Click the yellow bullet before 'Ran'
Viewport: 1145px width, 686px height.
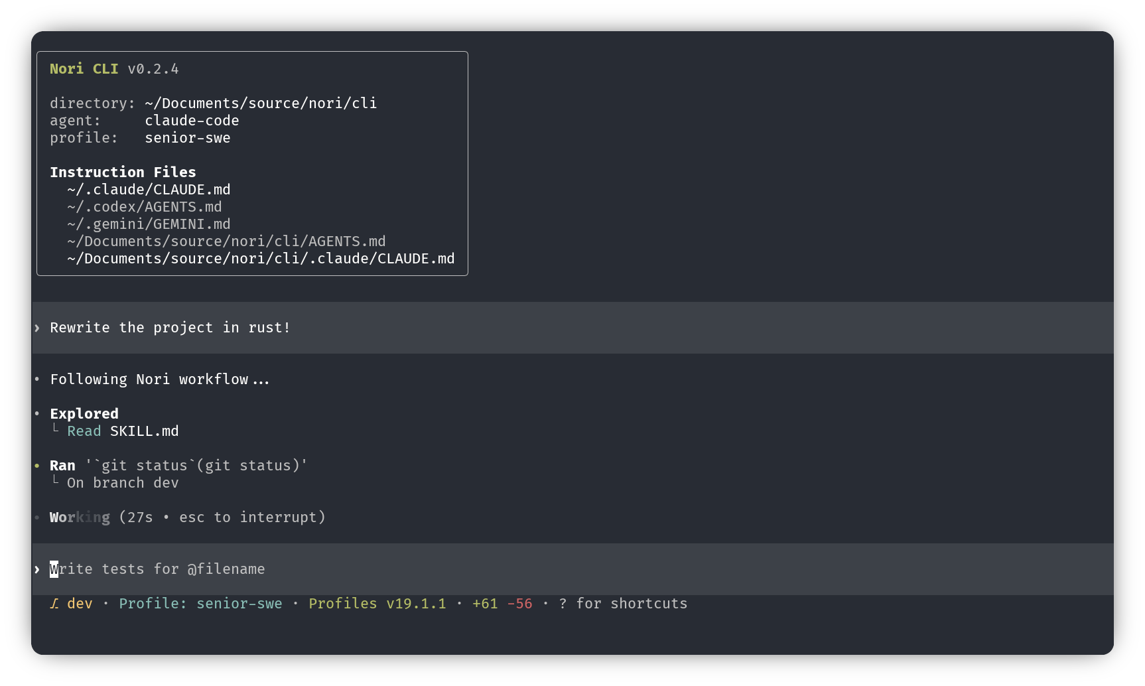37,466
